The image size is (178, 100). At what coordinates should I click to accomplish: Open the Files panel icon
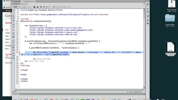click(148, 20)
